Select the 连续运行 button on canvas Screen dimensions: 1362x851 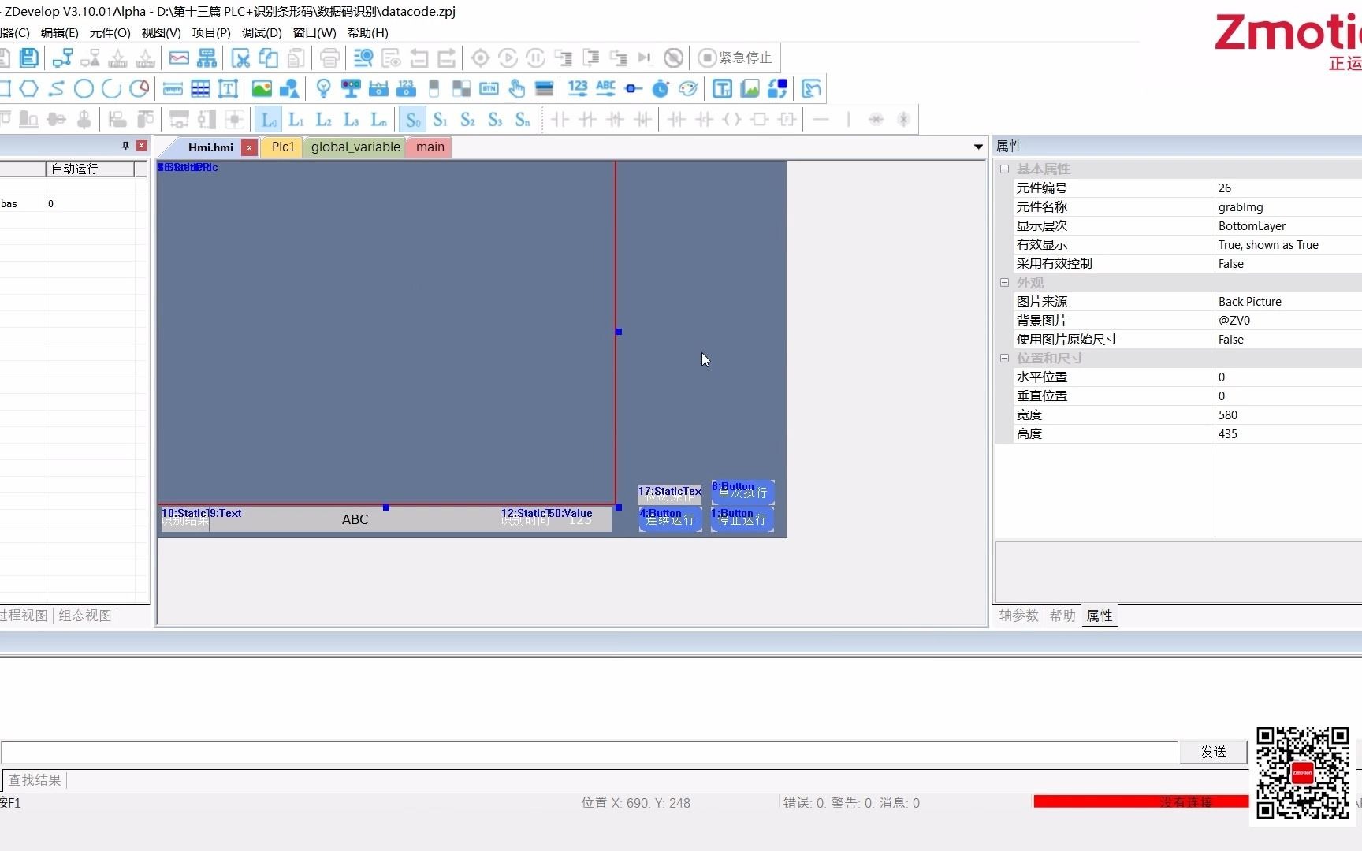[670, 518]
